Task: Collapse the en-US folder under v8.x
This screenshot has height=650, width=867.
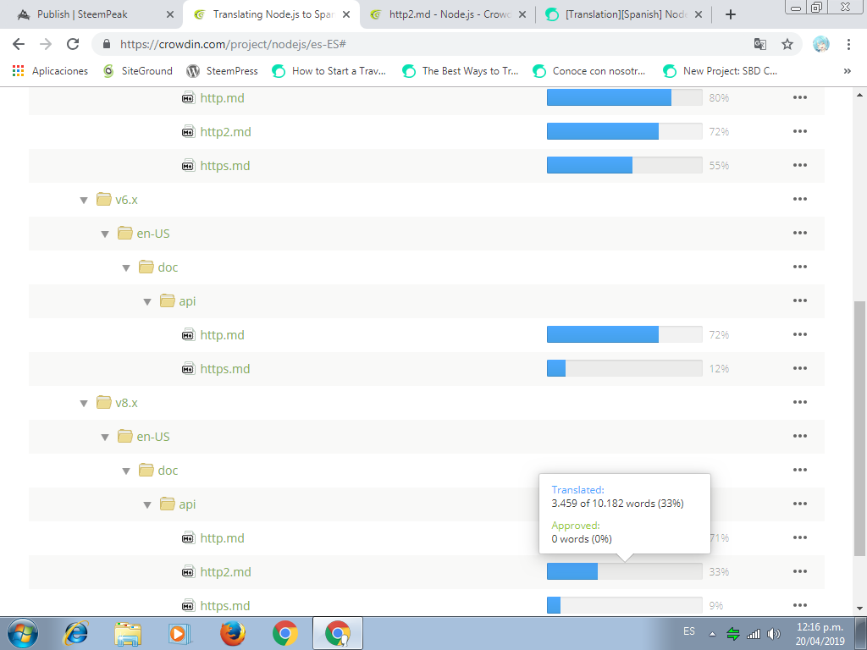Action: [x=105, y=438]
